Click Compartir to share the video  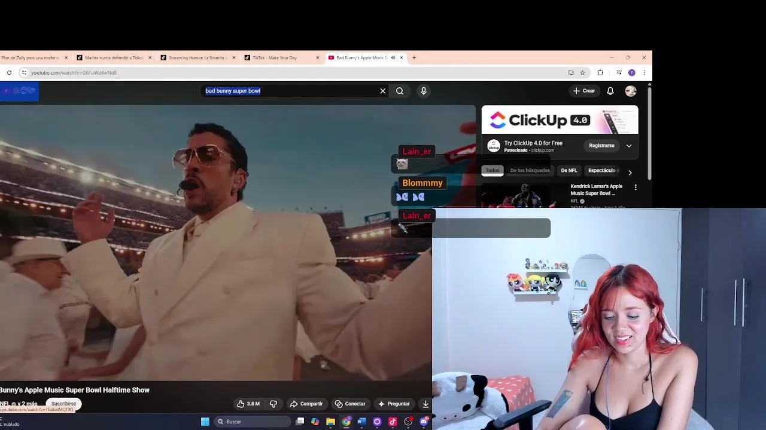coord(306,404)
